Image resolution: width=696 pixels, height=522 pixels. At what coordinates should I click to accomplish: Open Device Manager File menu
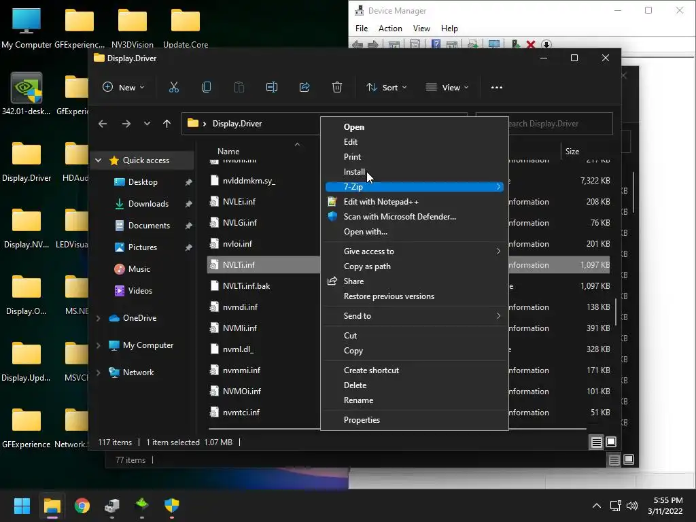(362, 29)
